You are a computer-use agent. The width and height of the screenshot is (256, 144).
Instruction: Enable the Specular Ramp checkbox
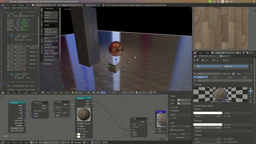point(225,128)
